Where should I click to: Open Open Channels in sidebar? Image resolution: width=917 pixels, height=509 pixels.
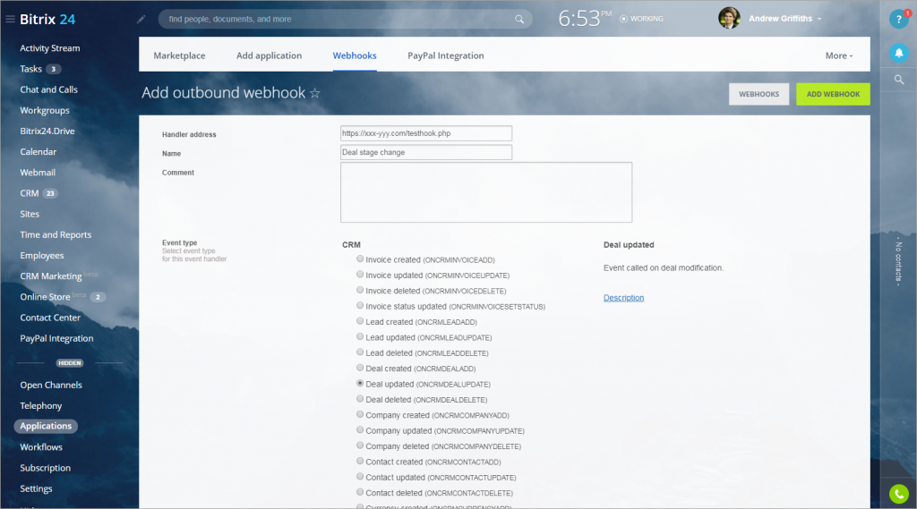point(51,386)
